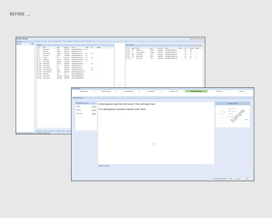Go to Summary wizard step
The width and height of the screenshot is (272, 218).
pos(241,91)
